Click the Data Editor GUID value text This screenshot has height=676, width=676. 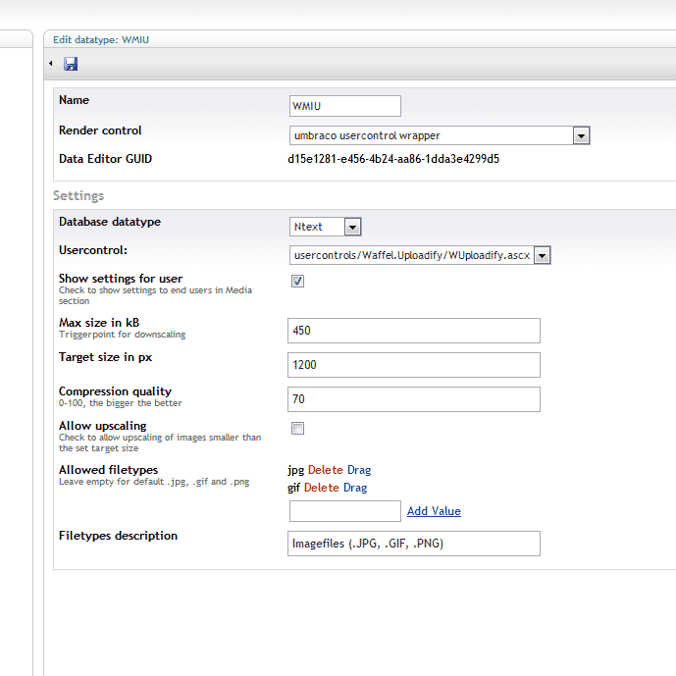point(393,159)
